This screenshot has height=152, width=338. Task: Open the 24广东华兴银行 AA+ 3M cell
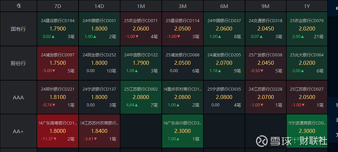pos(183,131)
